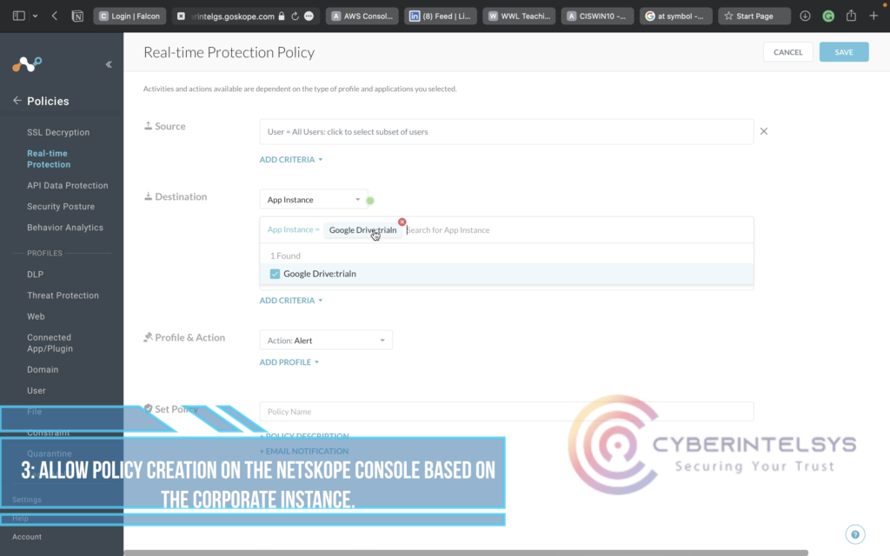Open the Domain profiles page
This screenshot has width=890, height=556.
(43, 369)
